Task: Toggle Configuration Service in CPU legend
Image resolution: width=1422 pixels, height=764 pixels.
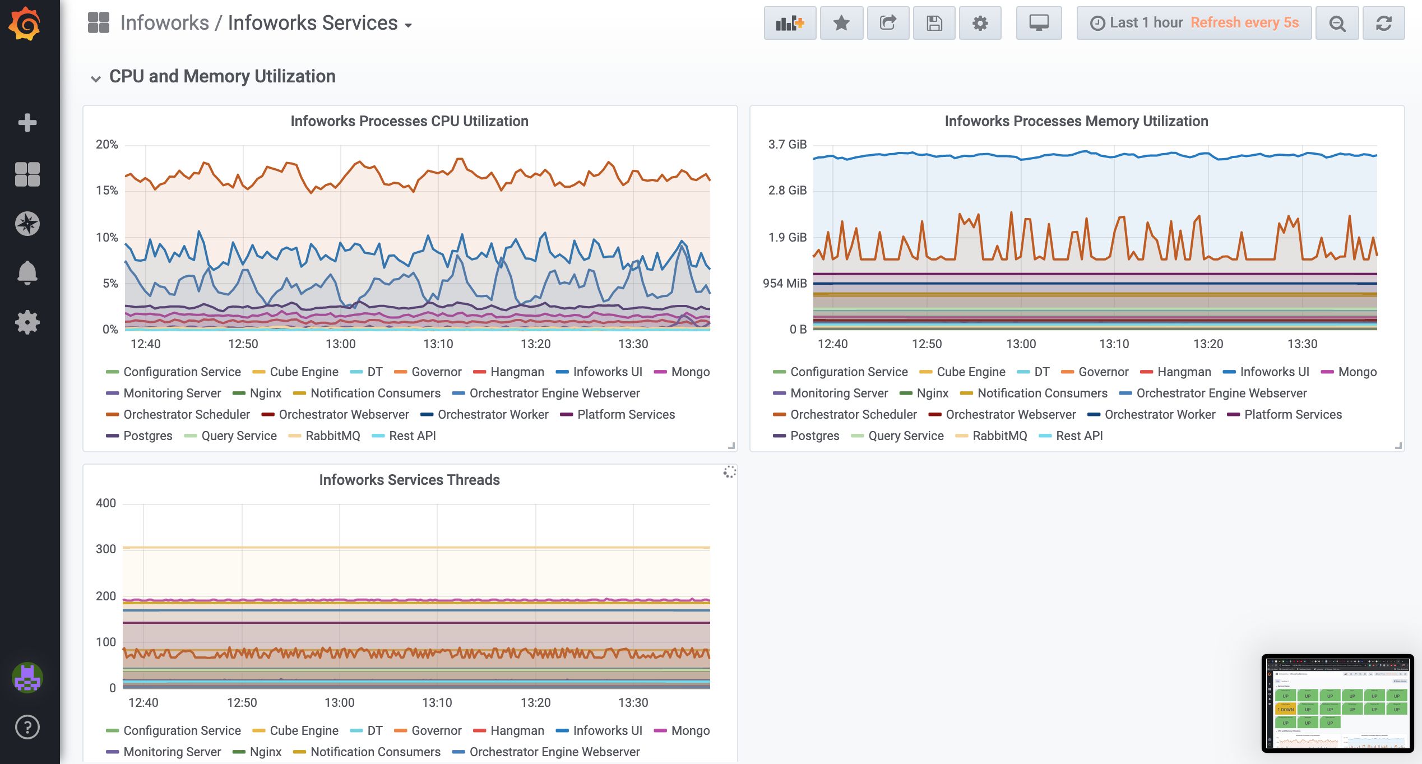Action: coord(182,372)
